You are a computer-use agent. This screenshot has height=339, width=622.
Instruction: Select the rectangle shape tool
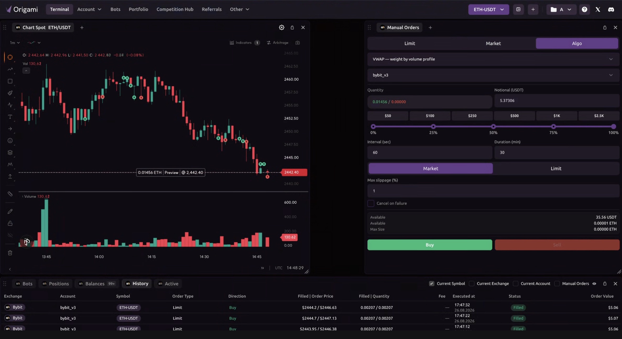click(x=10, y=81)
